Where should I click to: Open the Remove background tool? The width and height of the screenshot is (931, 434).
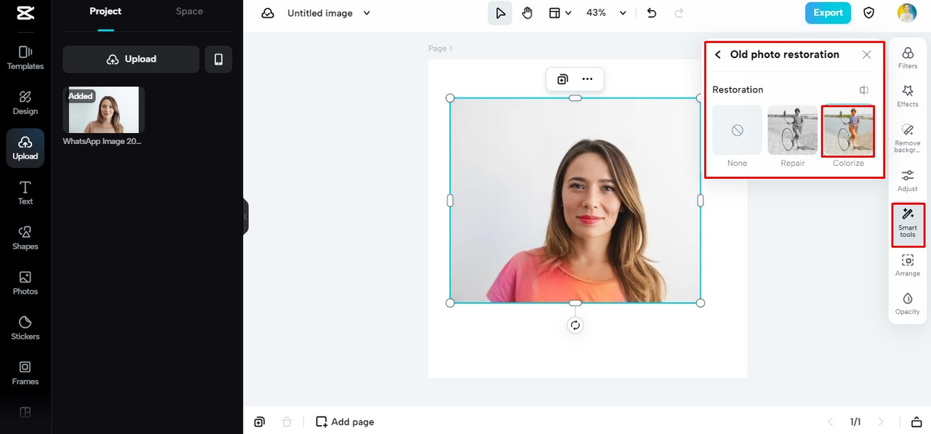pyautogui.click(x=908, y=138)
